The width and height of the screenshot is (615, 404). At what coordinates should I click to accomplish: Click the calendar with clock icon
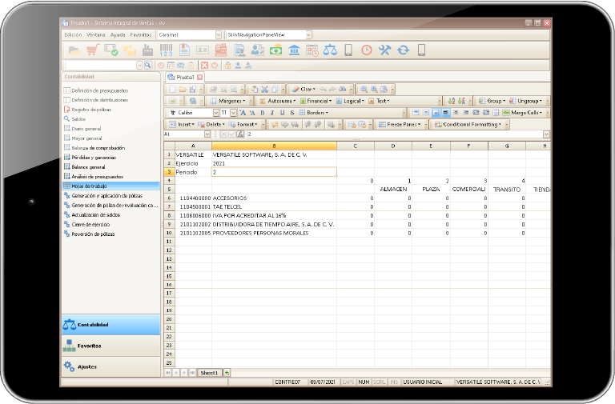click(312, 50)
